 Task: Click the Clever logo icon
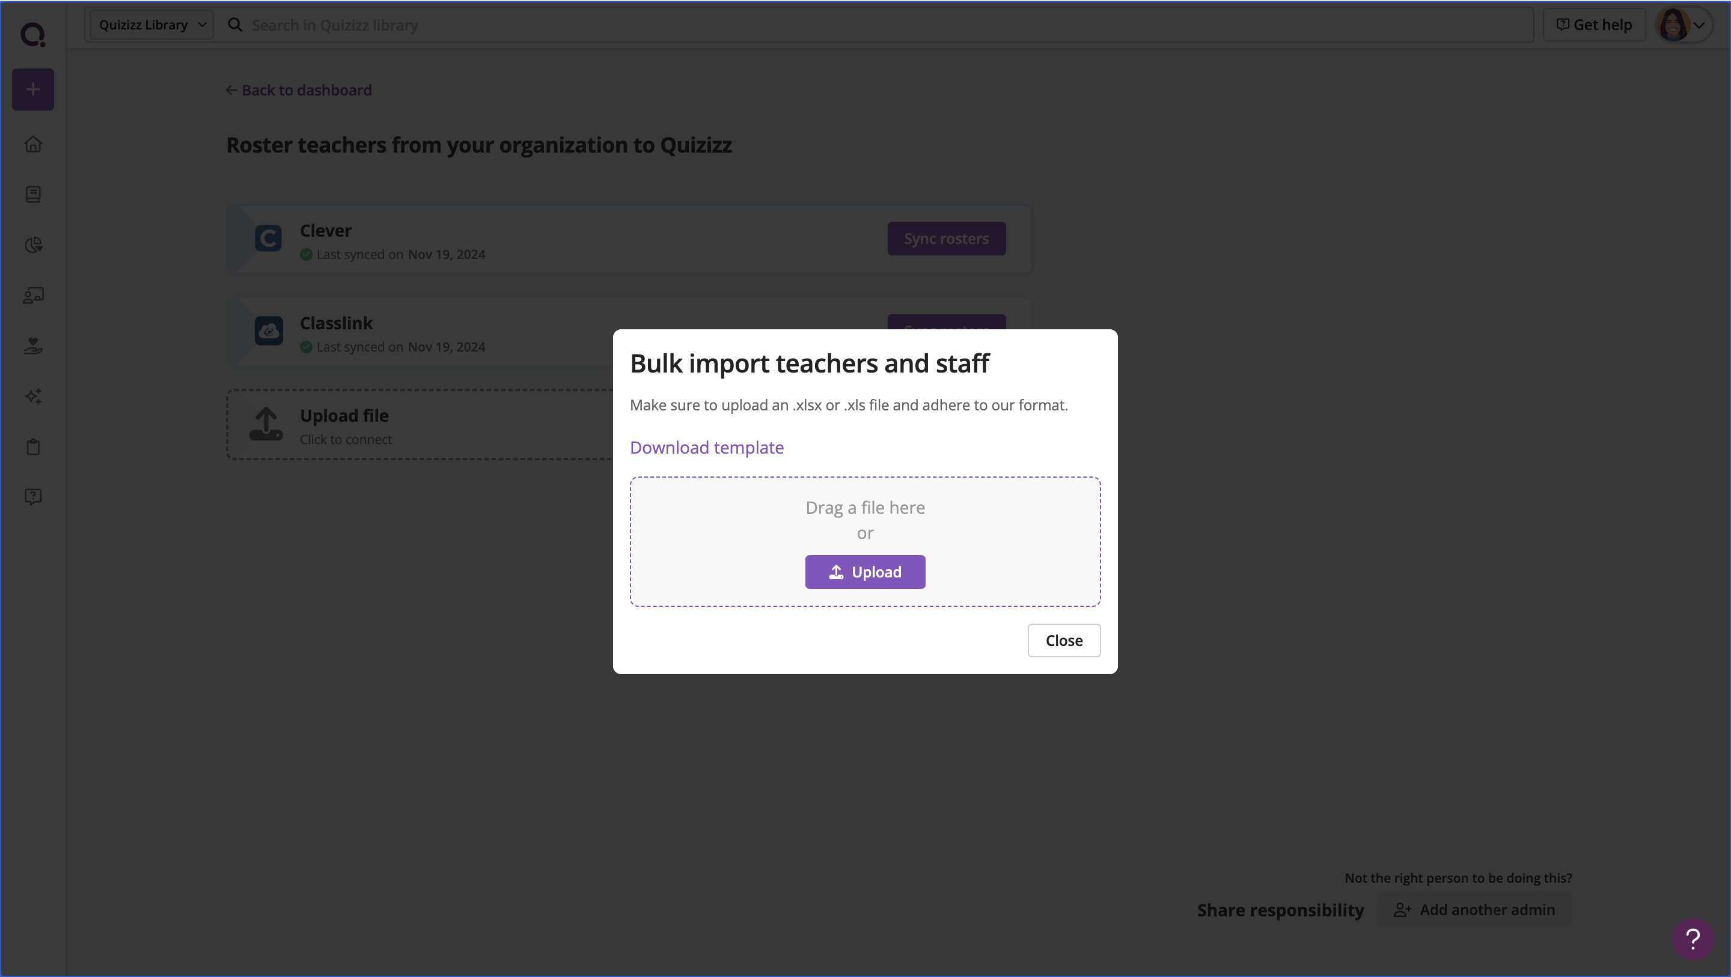(x=268, y=238)
